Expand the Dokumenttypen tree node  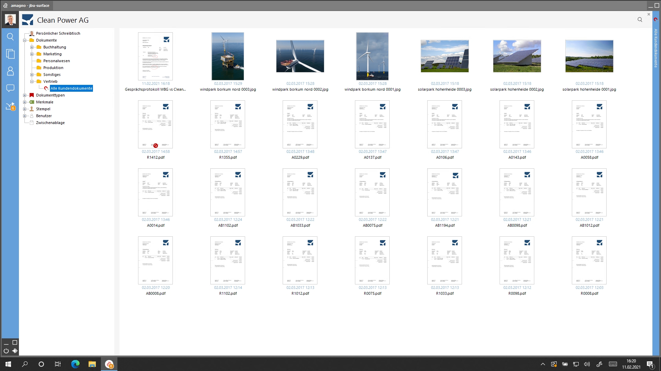click(24, 95)
